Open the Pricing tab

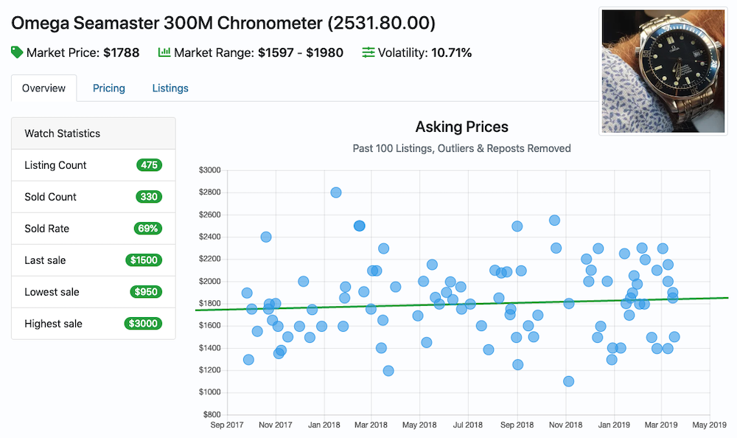pos(109,88)
